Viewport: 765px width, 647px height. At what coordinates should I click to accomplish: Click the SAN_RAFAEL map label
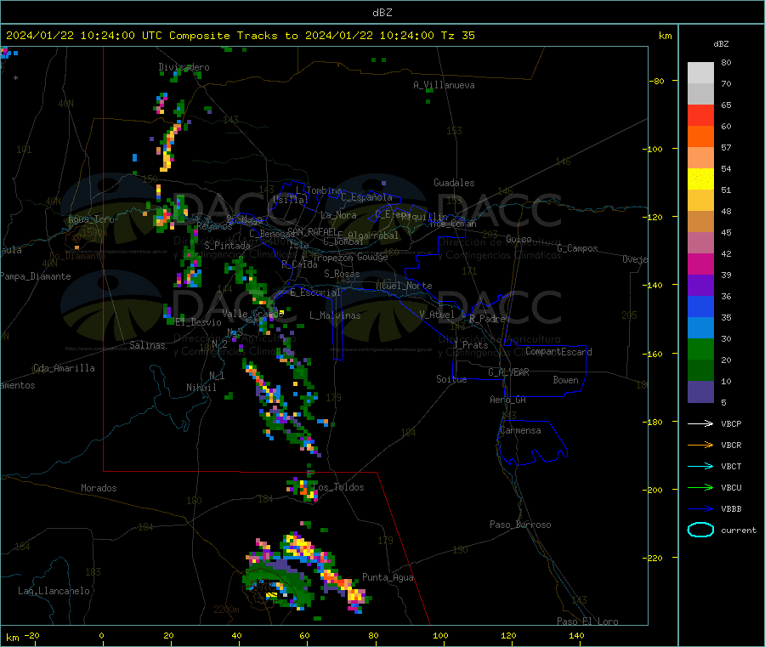pyautogui.click(x=312, y=232)
